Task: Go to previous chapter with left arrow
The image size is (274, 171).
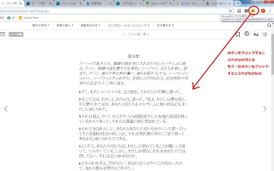Action: [6, 109]
